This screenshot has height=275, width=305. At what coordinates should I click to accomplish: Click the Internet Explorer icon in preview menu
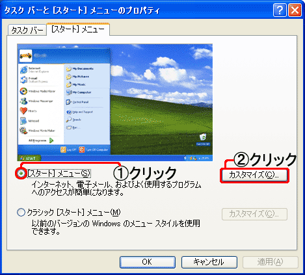point(23,70)
